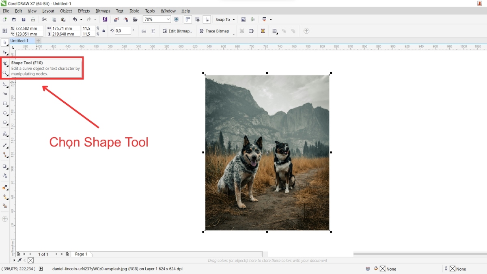Select the Drop Shadow tool
The image size is (487, 274).
[5, 166]
